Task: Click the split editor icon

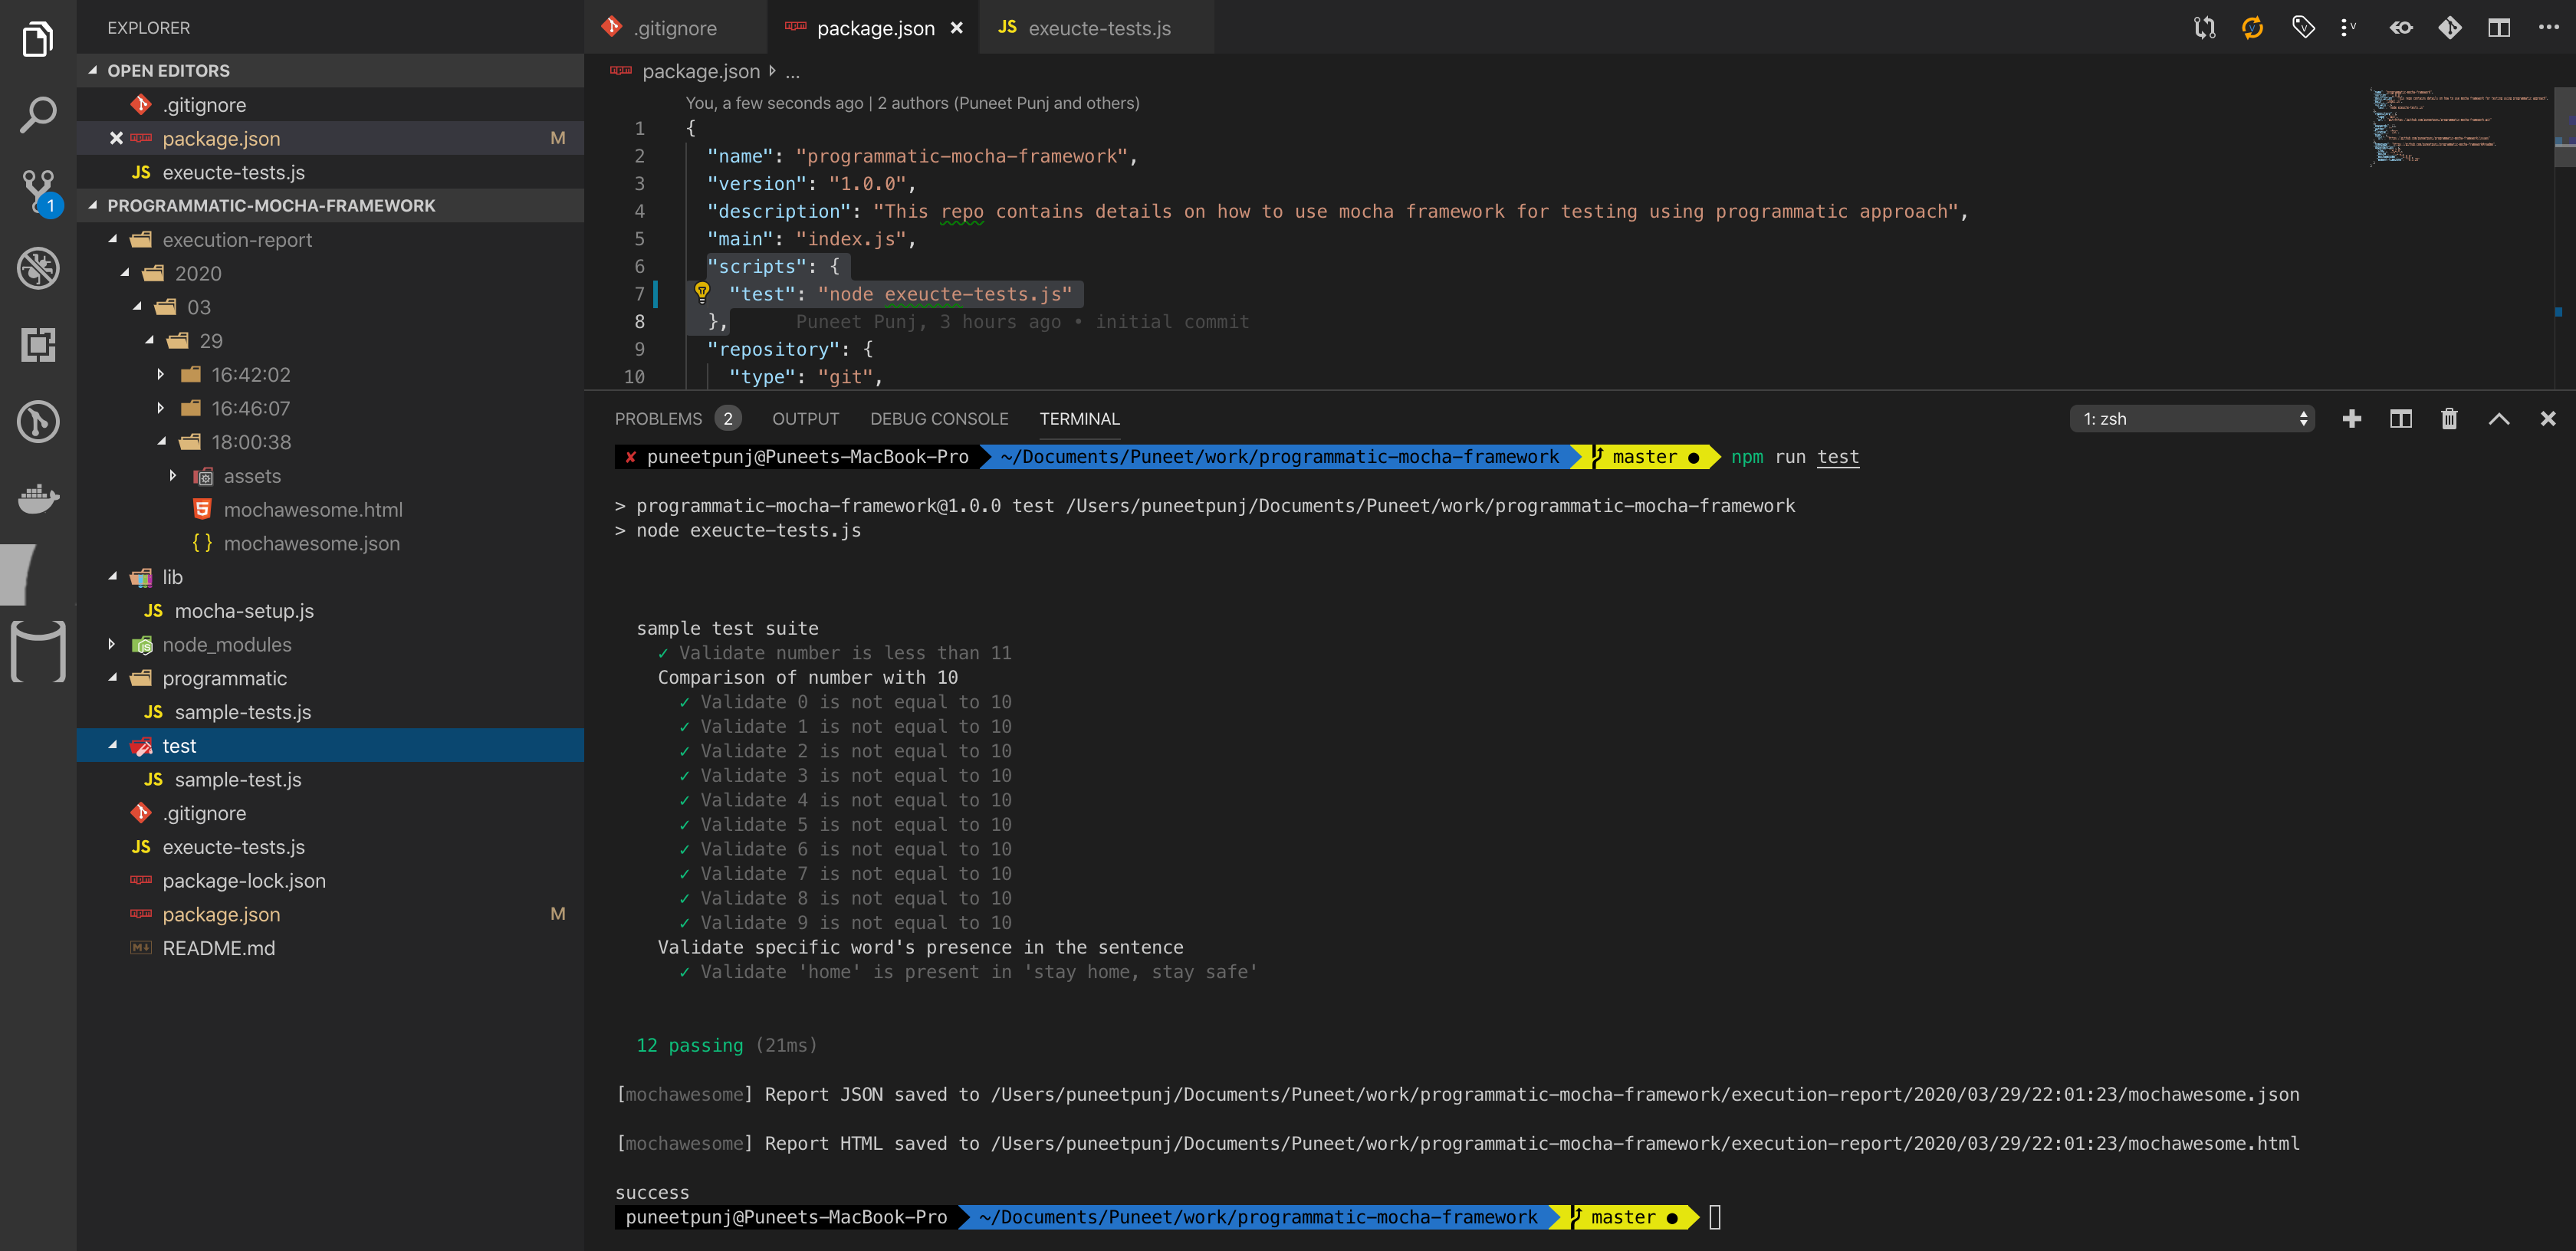Action: click(x=2498, y=28)
